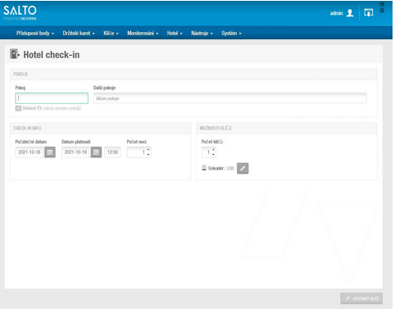This screenshot has width=395, height=309.
Task: Open the Monitorování menu
Action: pos(143,34)
